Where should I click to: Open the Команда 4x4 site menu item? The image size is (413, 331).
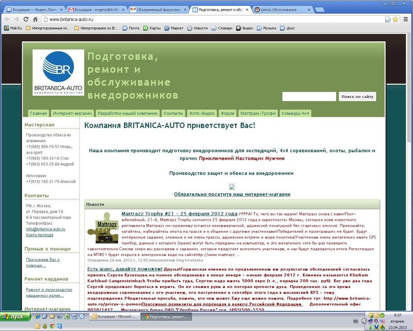coord(295,113)
